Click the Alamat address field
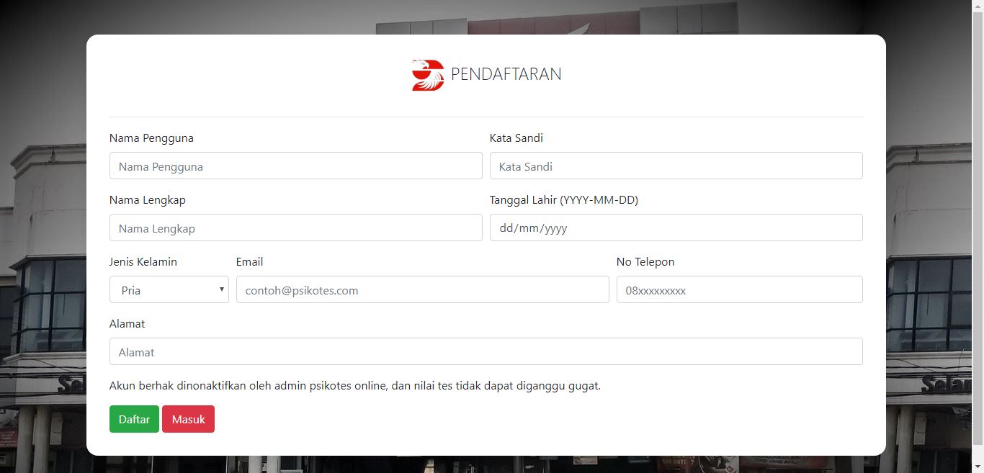 486,351
